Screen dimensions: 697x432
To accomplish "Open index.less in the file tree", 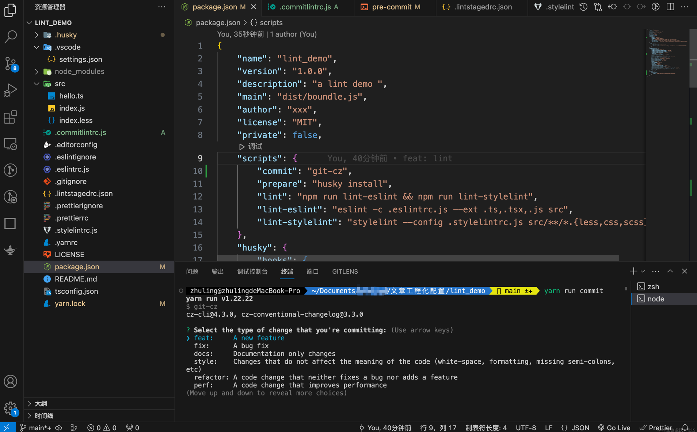I will point(99,120).
